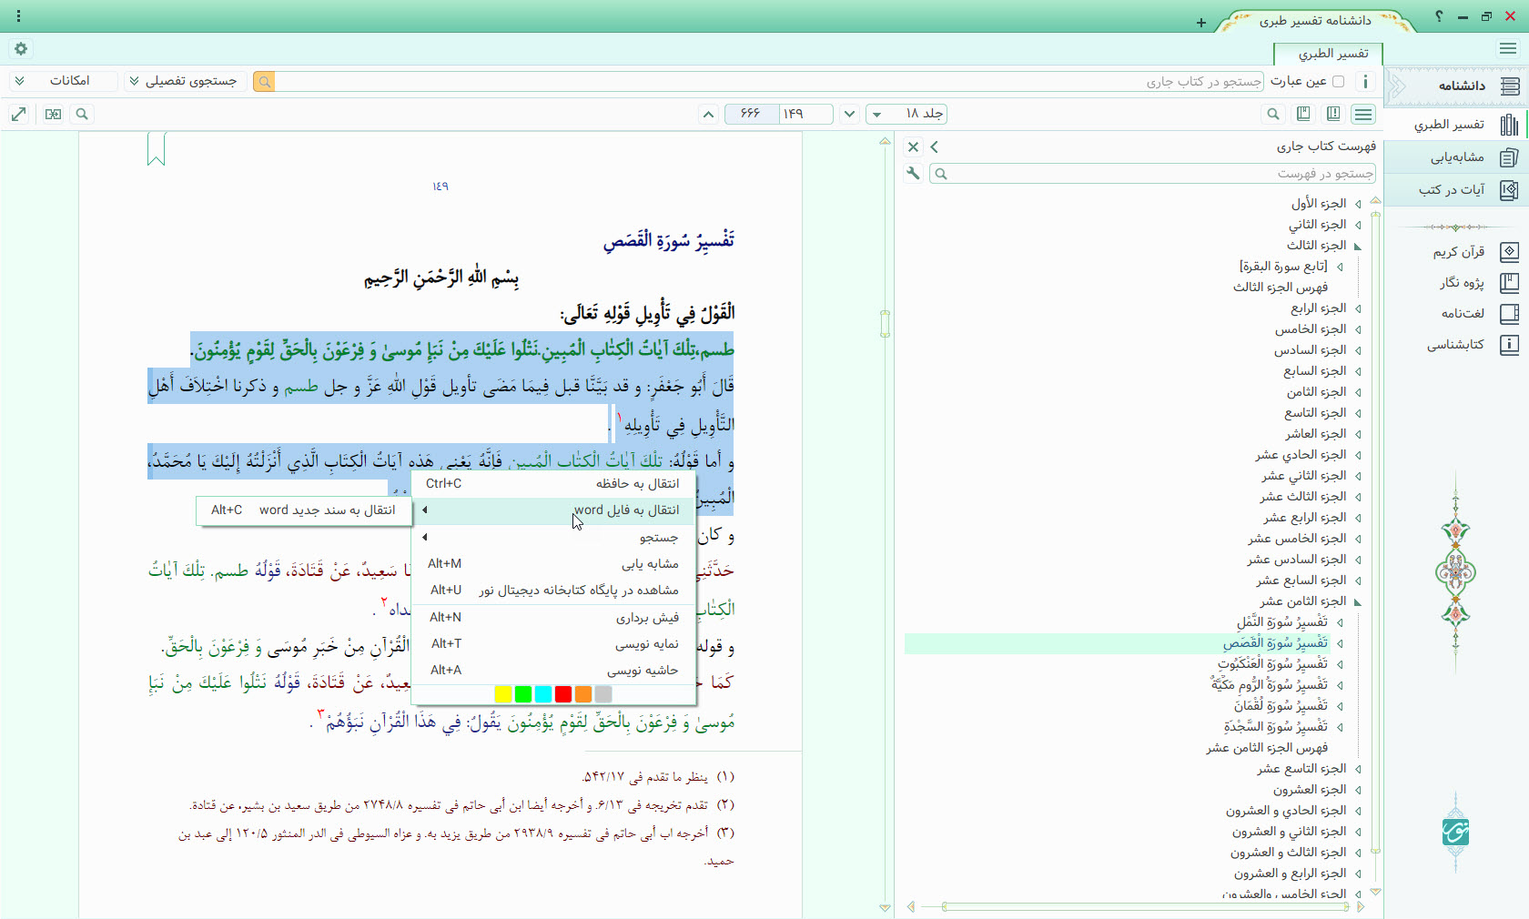Open the جستجوی تفصیلی dropdown
Screen dimensions: 1529x919
point(184,81)
